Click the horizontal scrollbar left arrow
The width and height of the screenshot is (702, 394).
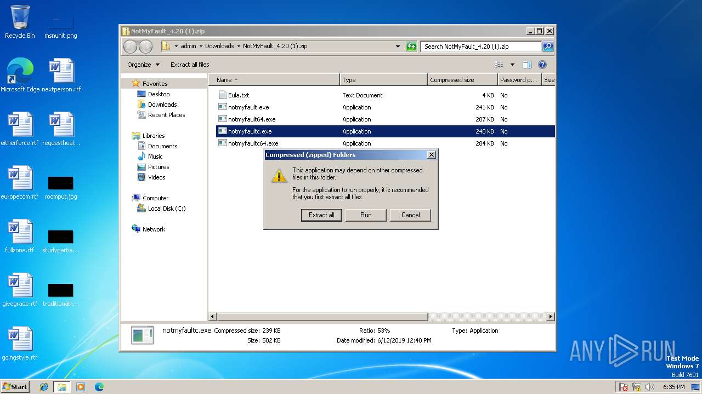click(213, 317)
